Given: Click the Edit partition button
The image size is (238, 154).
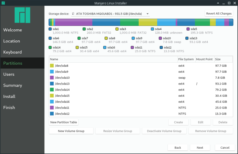Looking at the screenshot, I should pos(201,122).
